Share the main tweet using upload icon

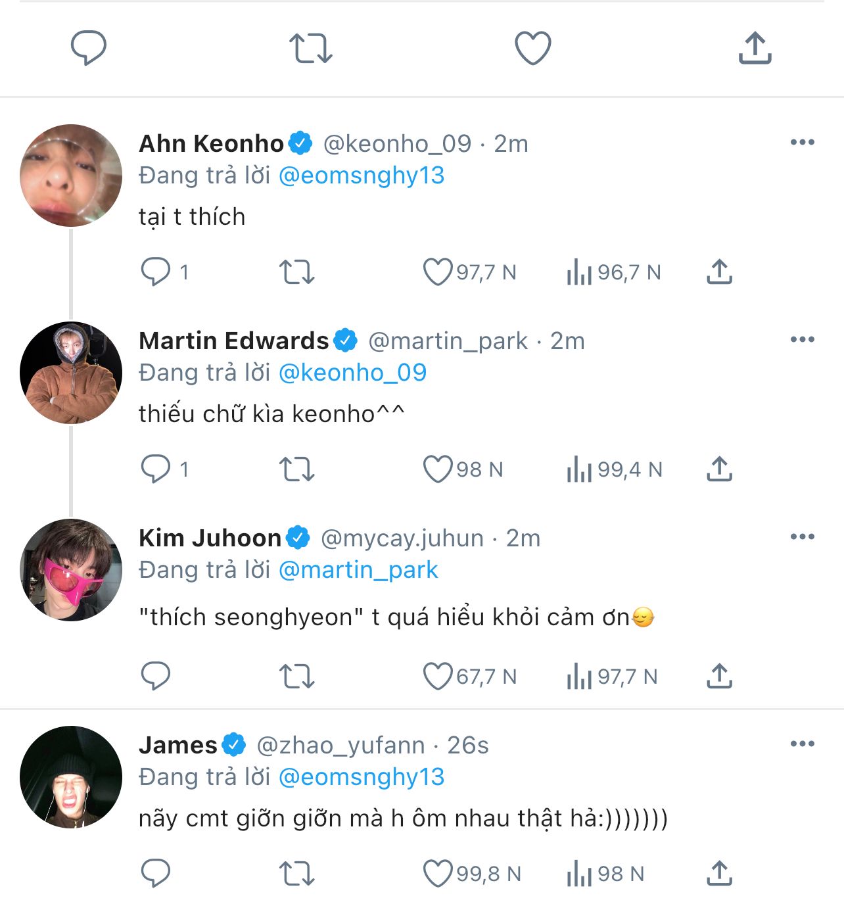click(755, 48)
